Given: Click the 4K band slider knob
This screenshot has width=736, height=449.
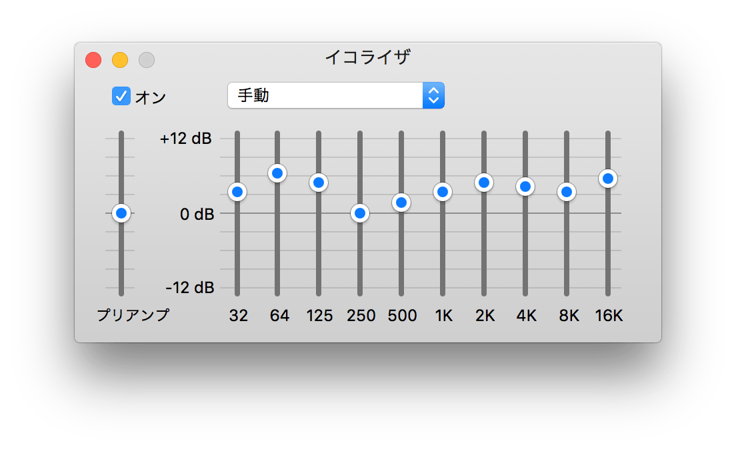Looking at the screenshot, I should (525, 187).
